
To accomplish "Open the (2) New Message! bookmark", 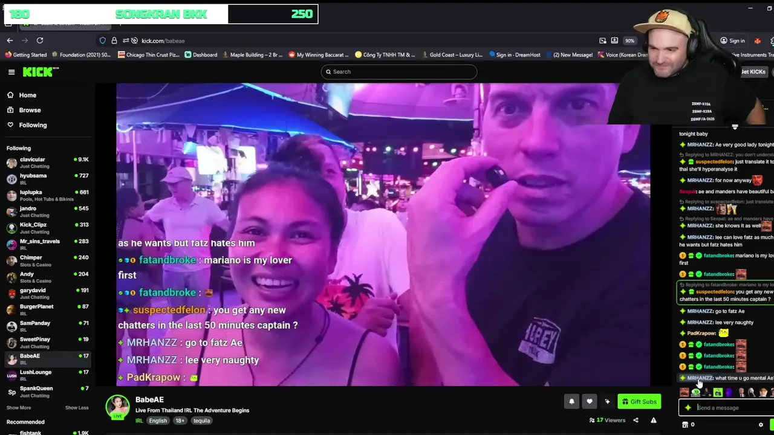I will [x=569, y=54].
